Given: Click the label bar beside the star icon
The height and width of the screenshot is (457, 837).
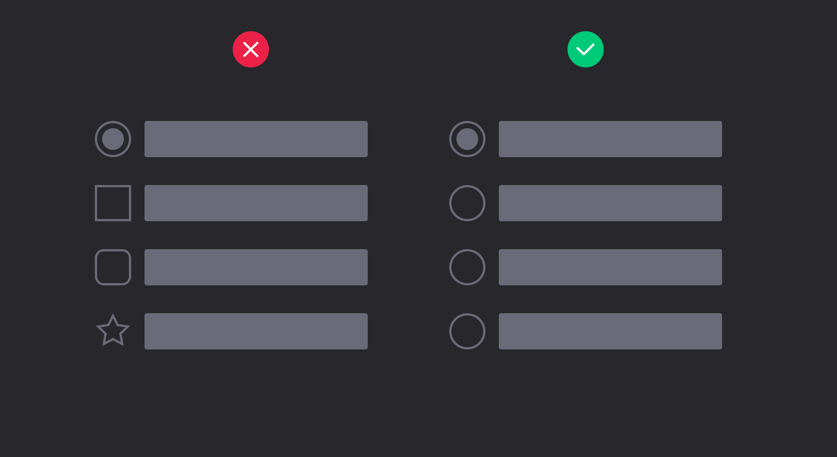Looking at the screenshot, I should pyautogui.click(x=256, y=331).
